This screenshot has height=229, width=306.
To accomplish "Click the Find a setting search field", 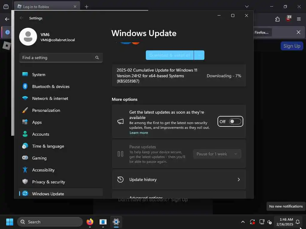I will point(61,58).
